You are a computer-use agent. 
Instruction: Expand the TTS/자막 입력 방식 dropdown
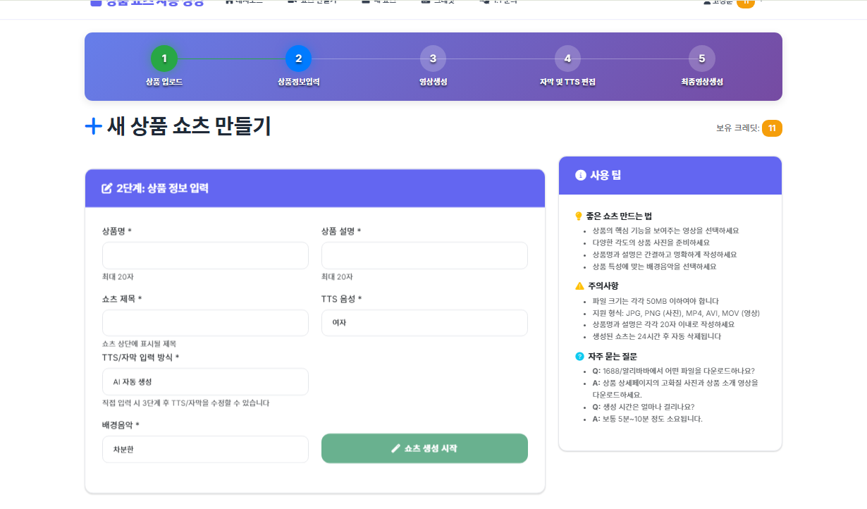point(205,381)
